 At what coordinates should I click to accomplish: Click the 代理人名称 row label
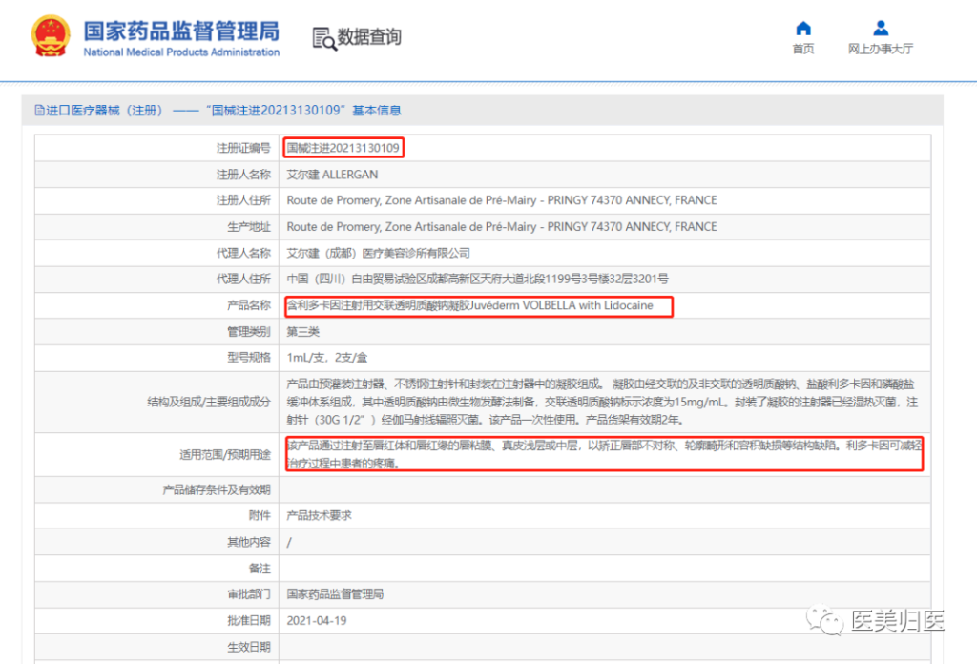point(243,253)
